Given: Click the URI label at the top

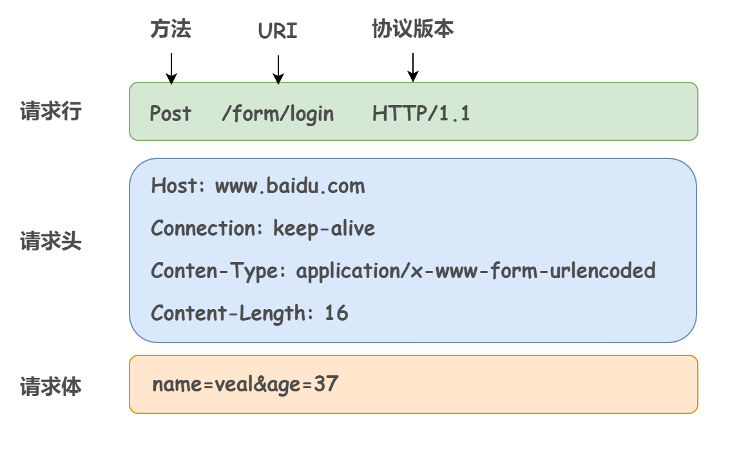Looking at the screenshot, I should coord(278,31).
